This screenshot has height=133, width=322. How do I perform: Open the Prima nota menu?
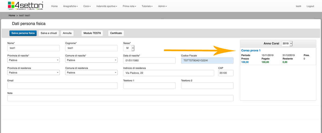129,6
